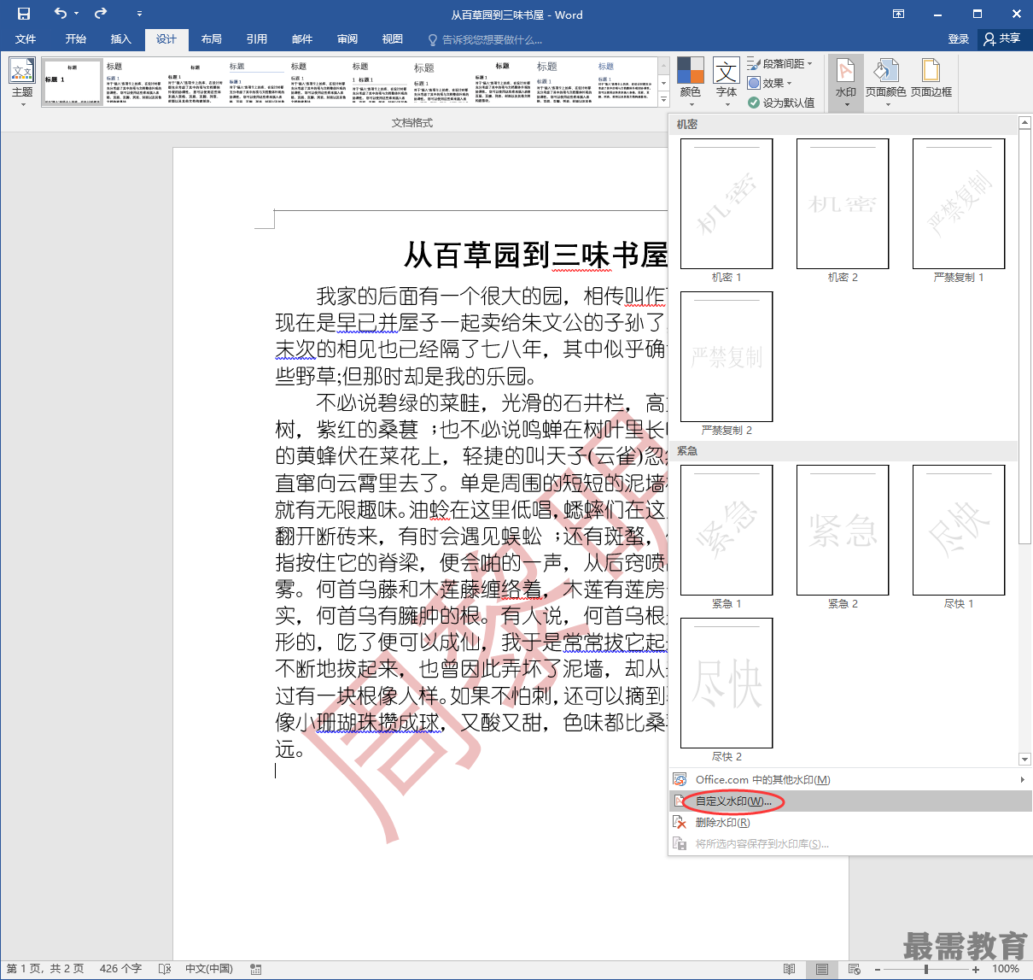Click Set as Default (设为默认值)
The height and width of the screenshot is (980, 1033).
[x=781, y=103]
